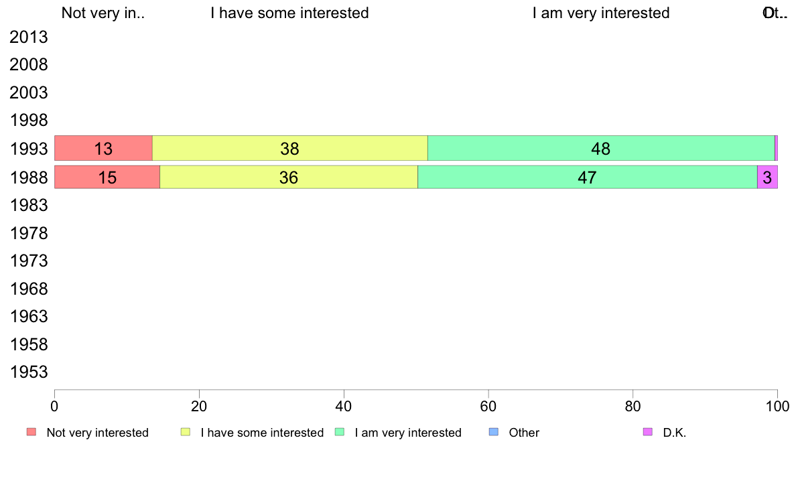Image resolution: width=796 pixels, height=493 pixels.
Task: Select the 1993 green bar segment labeled 48
Action: (601, 148)
